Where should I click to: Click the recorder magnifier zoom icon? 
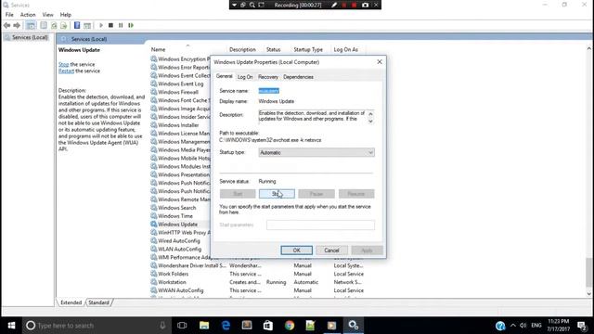tap(252, 5)
